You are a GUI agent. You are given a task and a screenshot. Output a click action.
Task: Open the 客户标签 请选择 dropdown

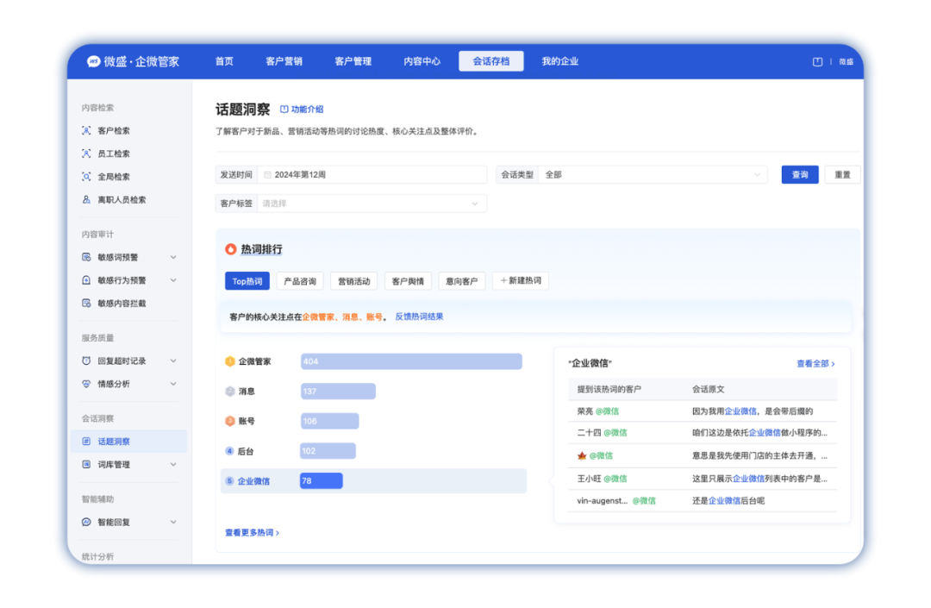[372, 204]
